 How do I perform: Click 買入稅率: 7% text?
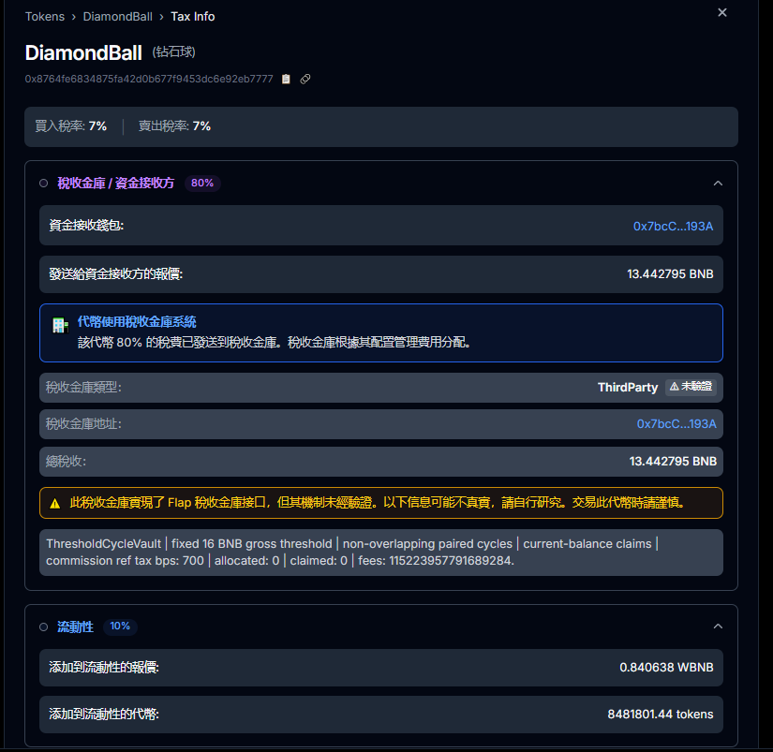coord(70,126)
